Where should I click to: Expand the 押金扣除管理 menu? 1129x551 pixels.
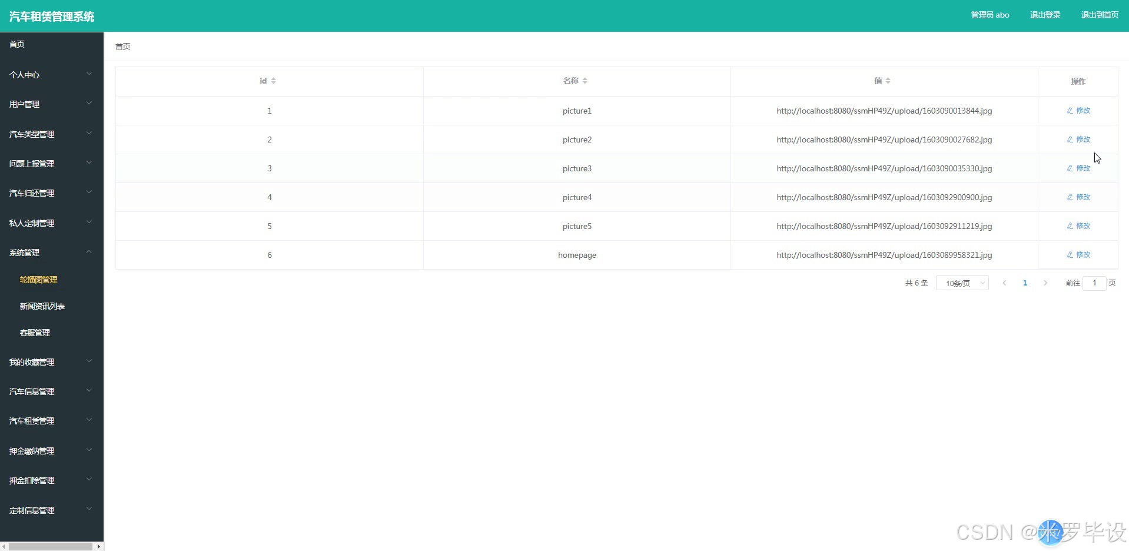52,480
